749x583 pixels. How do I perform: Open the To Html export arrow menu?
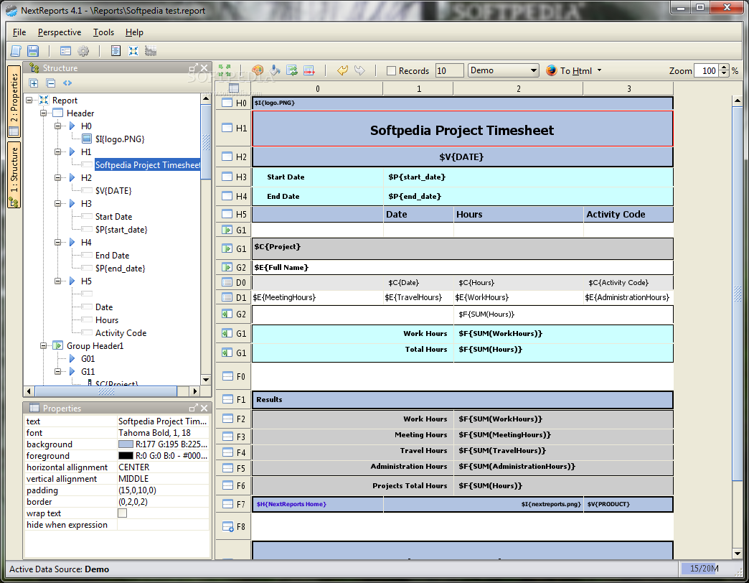pyautogui.click(x=599, y=71)
